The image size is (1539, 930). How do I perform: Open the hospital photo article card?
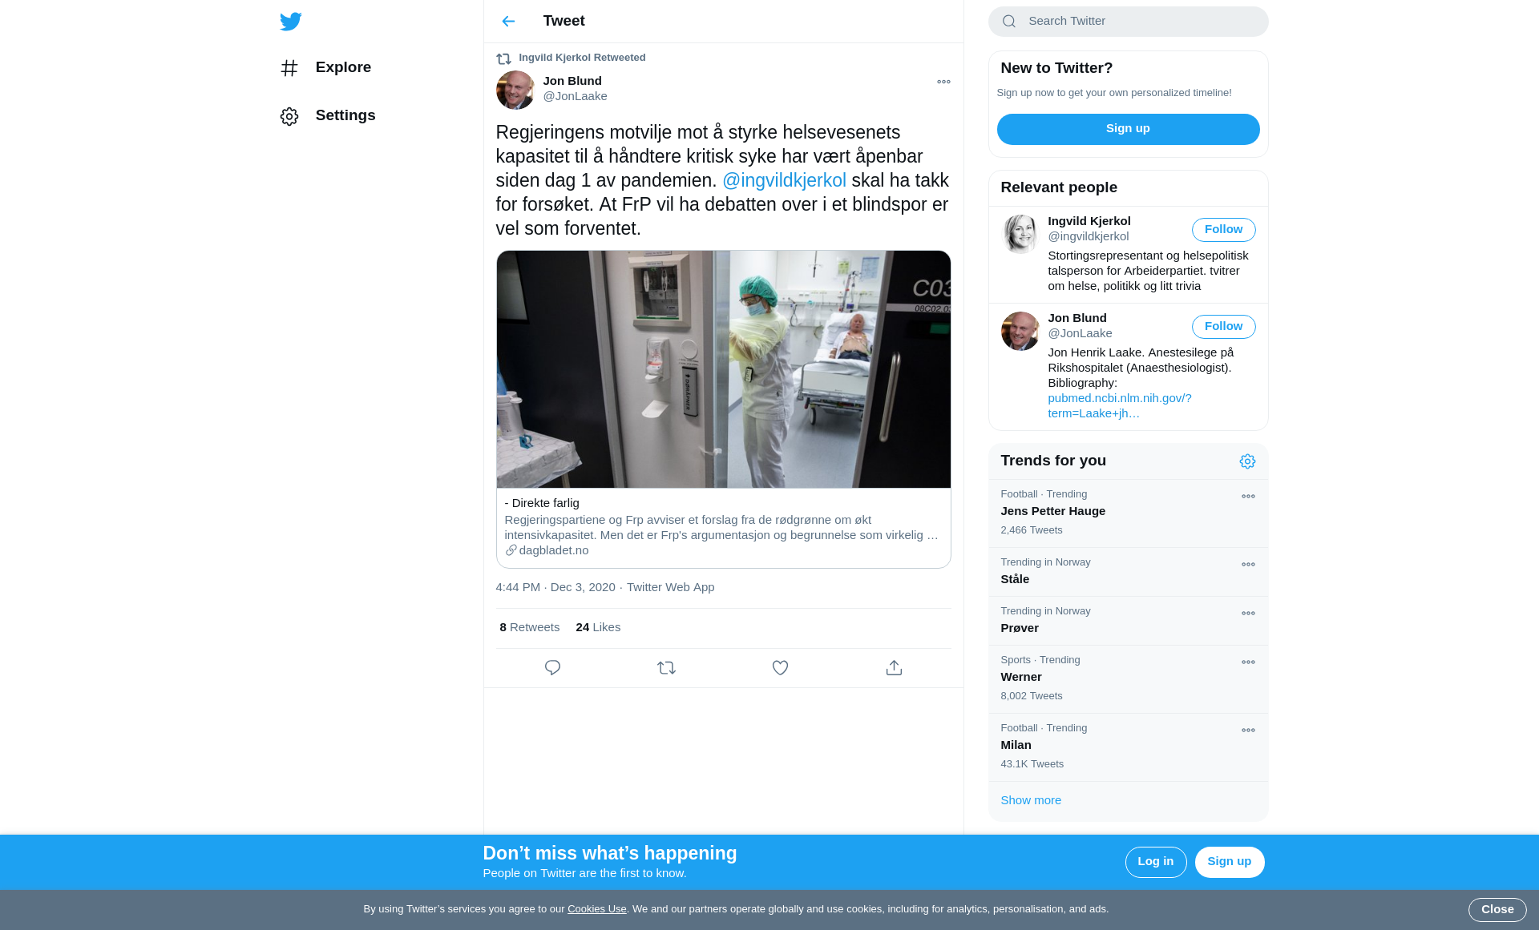723,409
